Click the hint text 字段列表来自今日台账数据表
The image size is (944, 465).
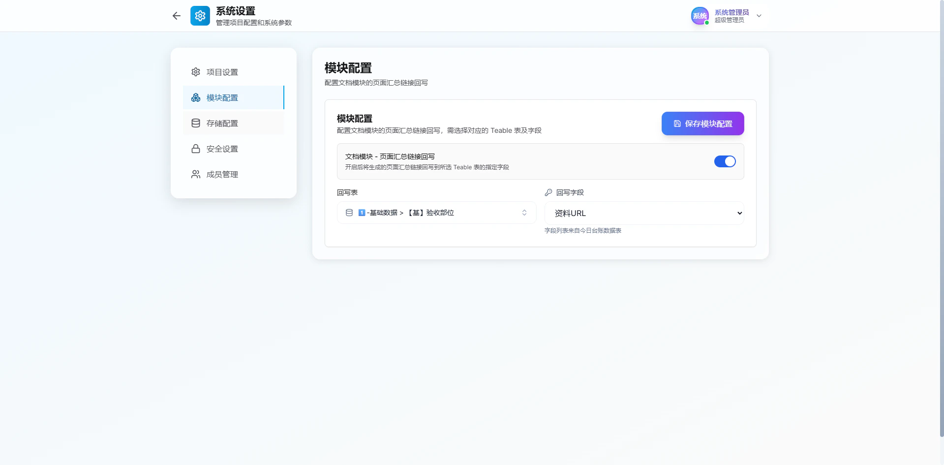pyautogui.click(x=583, y=230)
